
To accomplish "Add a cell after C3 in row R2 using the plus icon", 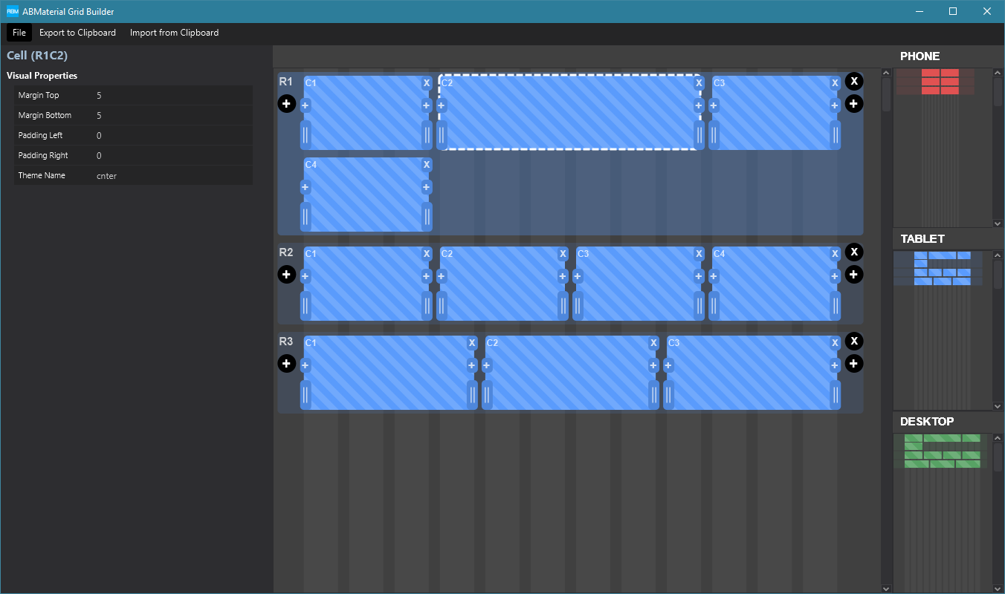I will coord(698,275).
